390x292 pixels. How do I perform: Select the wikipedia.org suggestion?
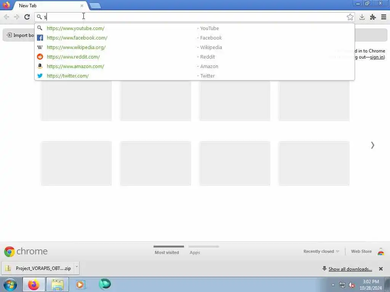(195, 47)
